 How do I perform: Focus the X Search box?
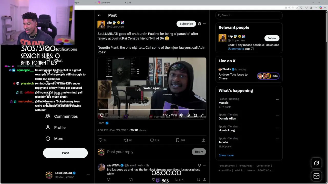[249, 15]
